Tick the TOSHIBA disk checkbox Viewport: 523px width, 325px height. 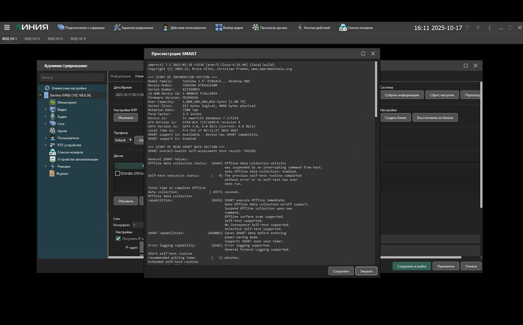(118, 173)
